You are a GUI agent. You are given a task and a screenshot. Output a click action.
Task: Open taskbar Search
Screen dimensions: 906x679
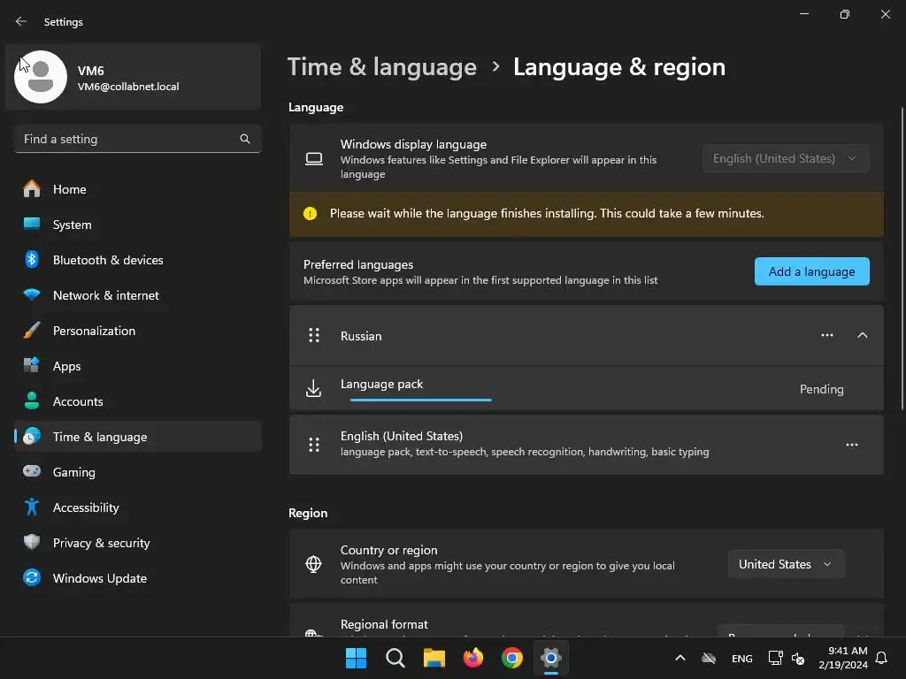pos(395,658)
